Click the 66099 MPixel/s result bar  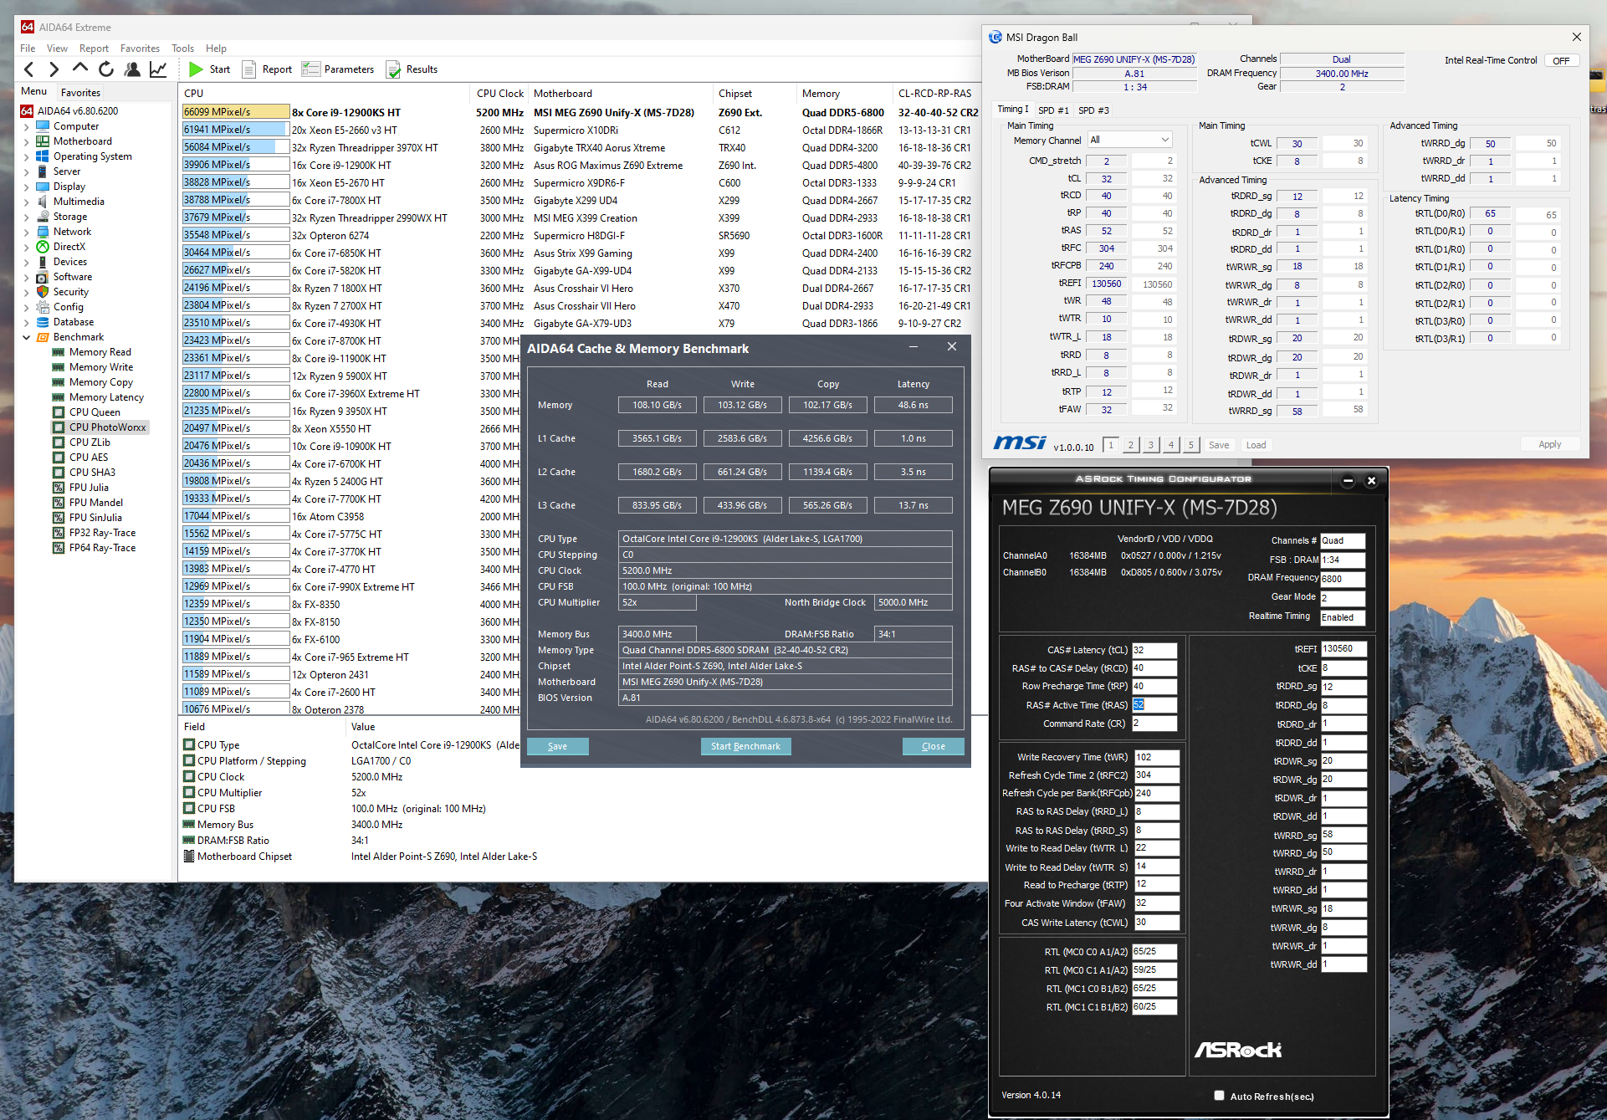[235, 112]
